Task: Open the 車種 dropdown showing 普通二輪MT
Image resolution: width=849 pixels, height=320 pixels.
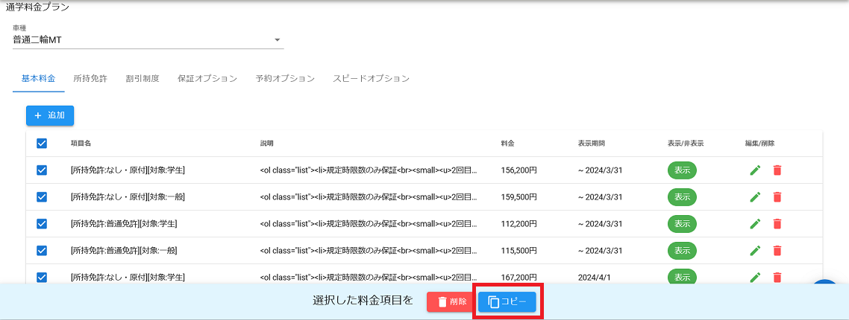Action: pos(148,39)
